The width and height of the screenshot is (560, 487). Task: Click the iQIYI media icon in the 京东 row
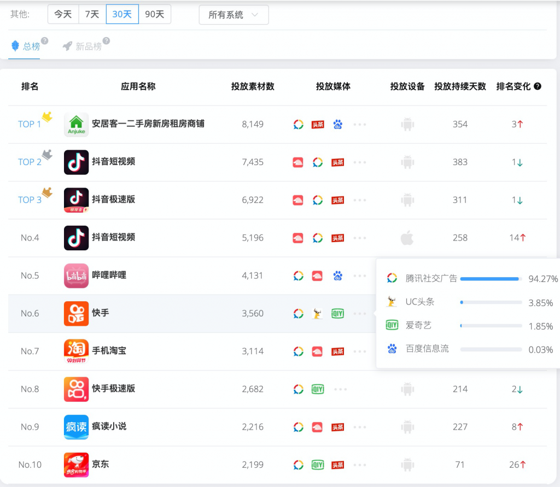pyautogui.click(x=318, y=465)
